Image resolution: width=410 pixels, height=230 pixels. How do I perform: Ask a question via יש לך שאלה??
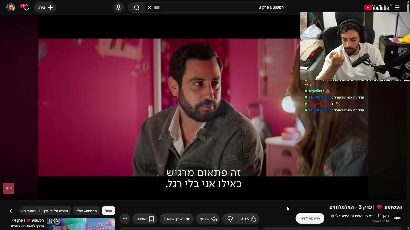coord(177,219)
